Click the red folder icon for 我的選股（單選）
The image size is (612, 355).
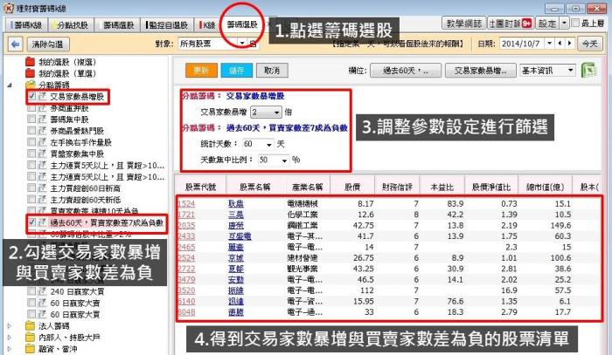(30, 72)
